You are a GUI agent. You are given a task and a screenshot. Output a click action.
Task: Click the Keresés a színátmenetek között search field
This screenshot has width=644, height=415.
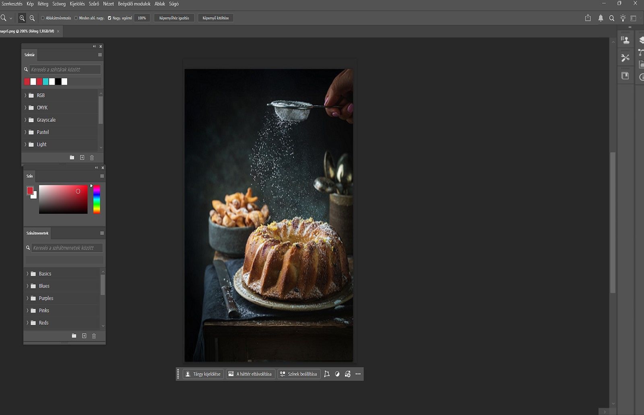point(67,248)
